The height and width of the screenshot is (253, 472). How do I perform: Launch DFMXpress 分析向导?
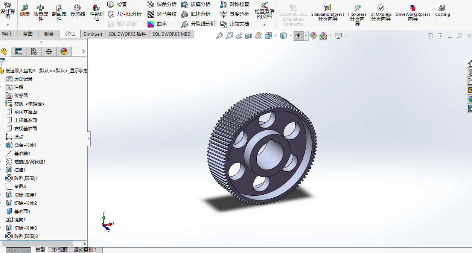tap(381, 13)
